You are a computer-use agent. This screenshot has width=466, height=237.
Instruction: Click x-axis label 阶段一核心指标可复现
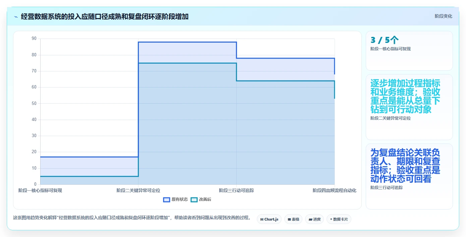coord(40,190)
